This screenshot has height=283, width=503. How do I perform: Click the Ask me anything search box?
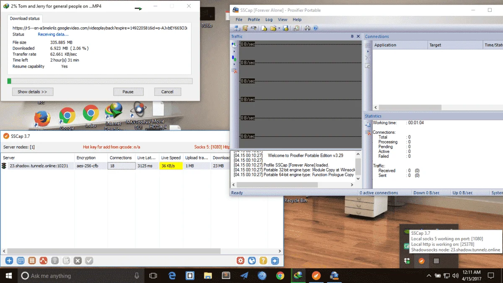tap(80, 275)
